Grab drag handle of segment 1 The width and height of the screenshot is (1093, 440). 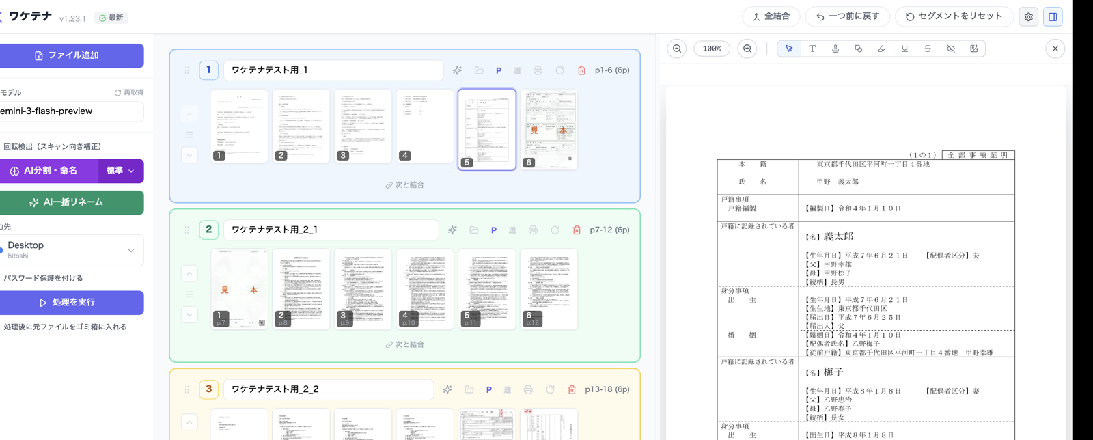click(x=186, y=70)
